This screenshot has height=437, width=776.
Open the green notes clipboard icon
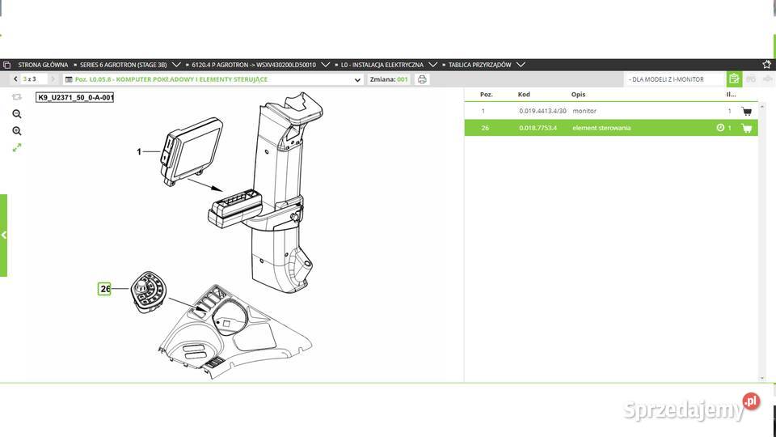coord(733,79)
